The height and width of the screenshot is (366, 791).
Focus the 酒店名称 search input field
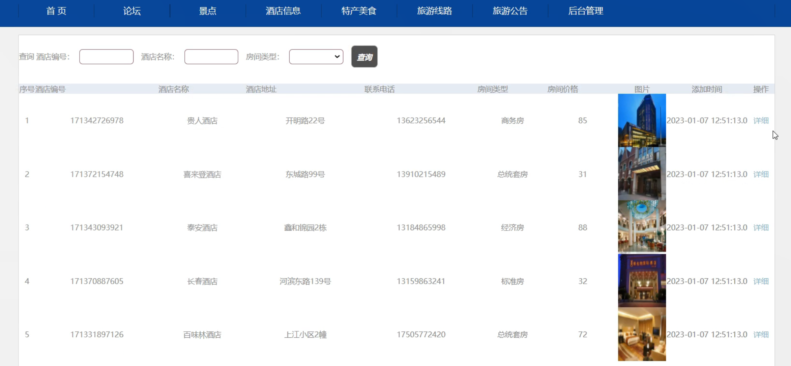tap(211, 57)
